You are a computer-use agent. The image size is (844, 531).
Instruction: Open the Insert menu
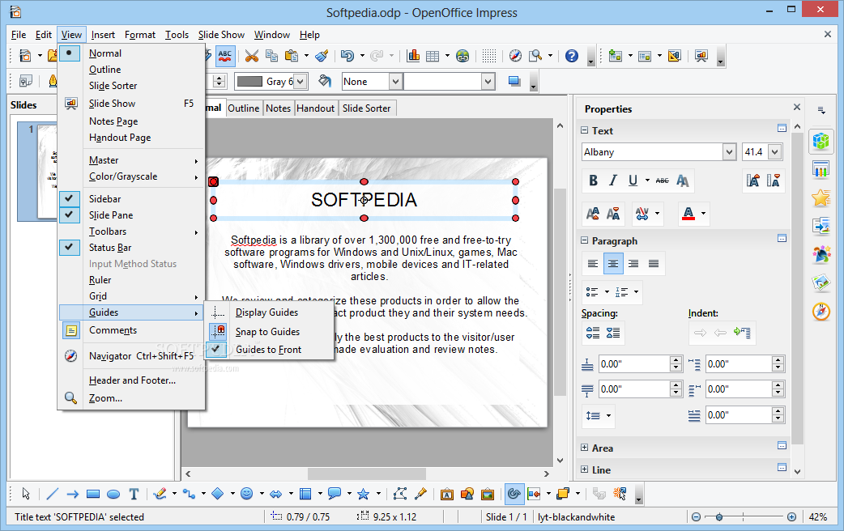coord(103,35)
